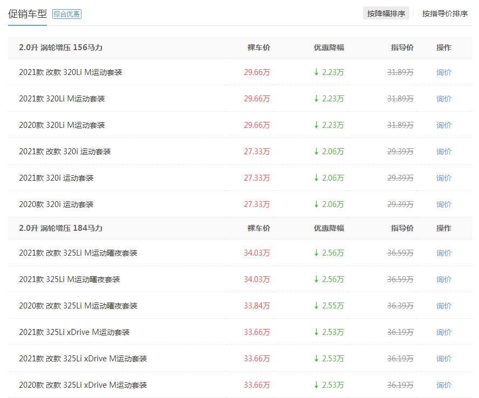This screenshot has height=398, width=479.
Task: Open model 2021款 改款 325Li M运动曜夜套装
Action: click(x=78, y=253)
